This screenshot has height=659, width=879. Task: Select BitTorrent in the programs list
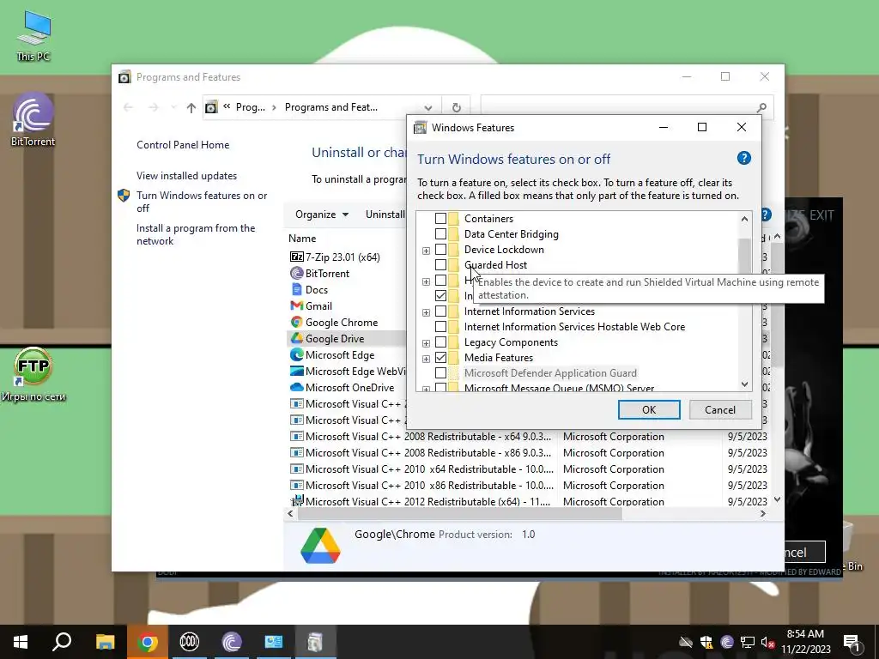(x=327, y=274)
